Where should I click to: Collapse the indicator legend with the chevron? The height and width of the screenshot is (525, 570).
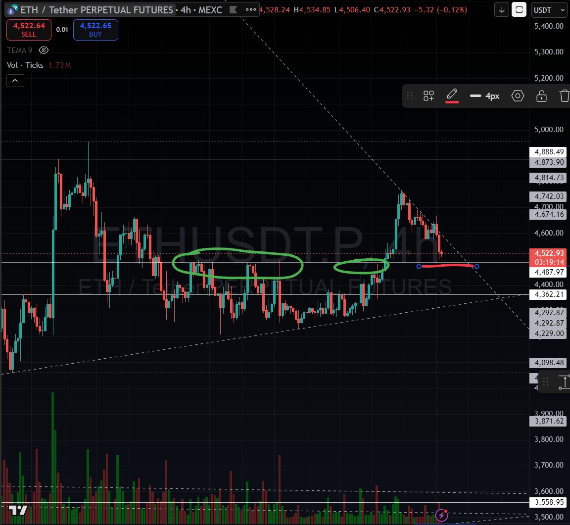coord(15,81)
